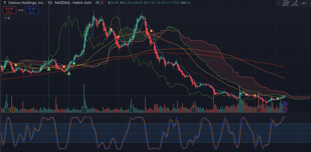The width and height of the screenshot is (311, 152).
Task: Open the line tool templates icon
Action: coord(286,3)
